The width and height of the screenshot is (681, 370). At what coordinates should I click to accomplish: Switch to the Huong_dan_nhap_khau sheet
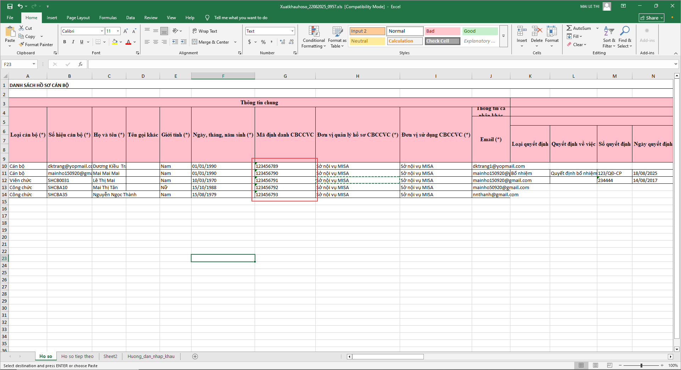(151, 357)
